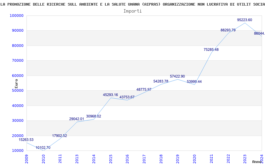This screenshot has height=165, width=265.
Task: Click the Euro y-axis title
Action: (16, 84)
